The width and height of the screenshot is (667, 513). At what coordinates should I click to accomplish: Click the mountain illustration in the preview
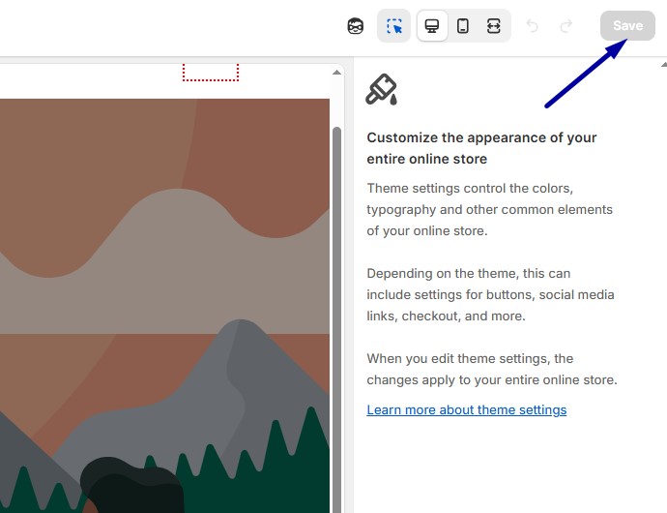click(164, 306)
